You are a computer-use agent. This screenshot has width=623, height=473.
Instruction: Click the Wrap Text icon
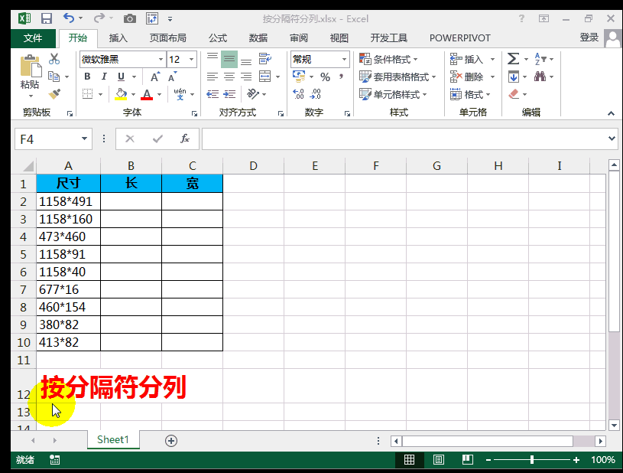click(264, 59)
